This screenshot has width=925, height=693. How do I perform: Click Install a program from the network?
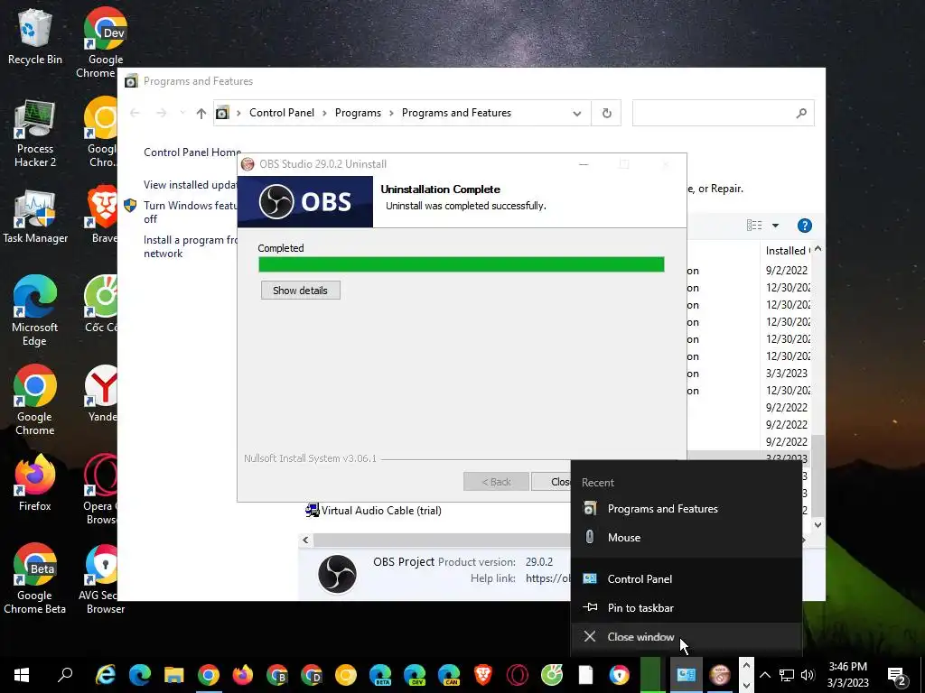pyautogui.click(x=190, y=246)
